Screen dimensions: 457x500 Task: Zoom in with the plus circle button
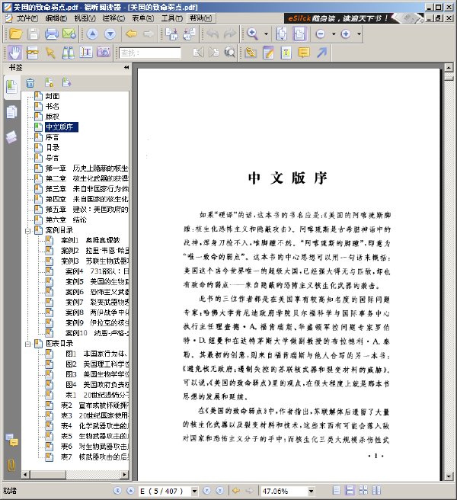(x=346, y=34)
